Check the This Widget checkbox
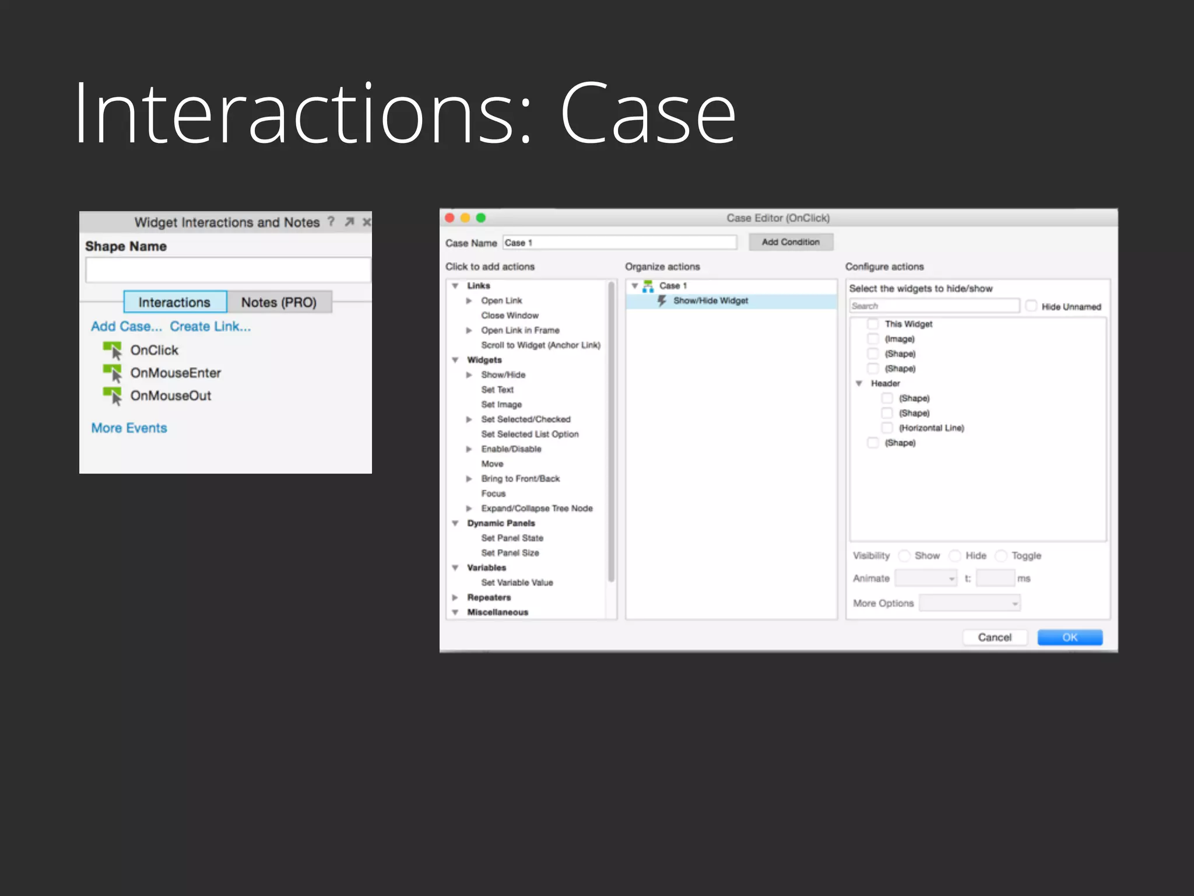 pyautogui.click(x=873, y=324)
